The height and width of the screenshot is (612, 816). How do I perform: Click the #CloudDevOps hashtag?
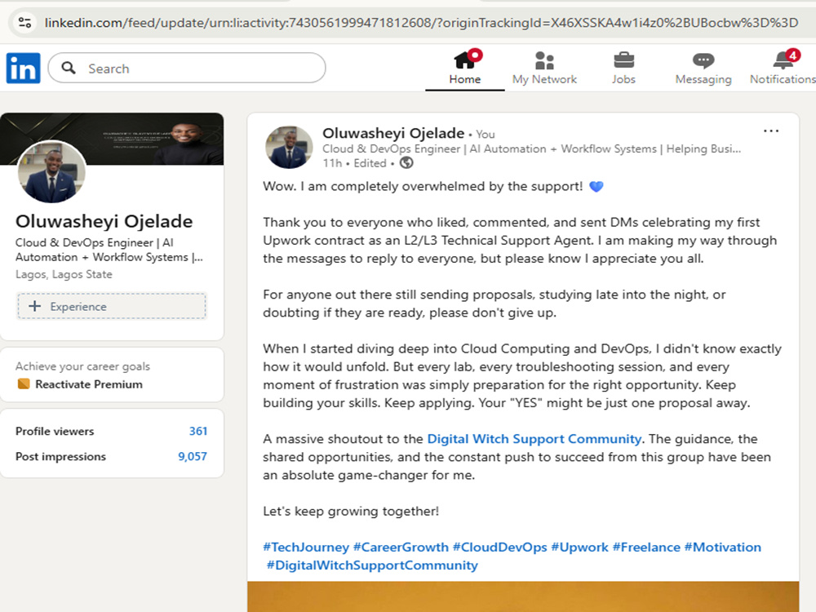pos(499,547)
